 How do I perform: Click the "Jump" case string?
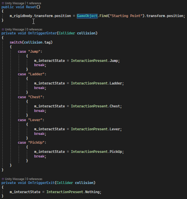[x=34, y=51]
